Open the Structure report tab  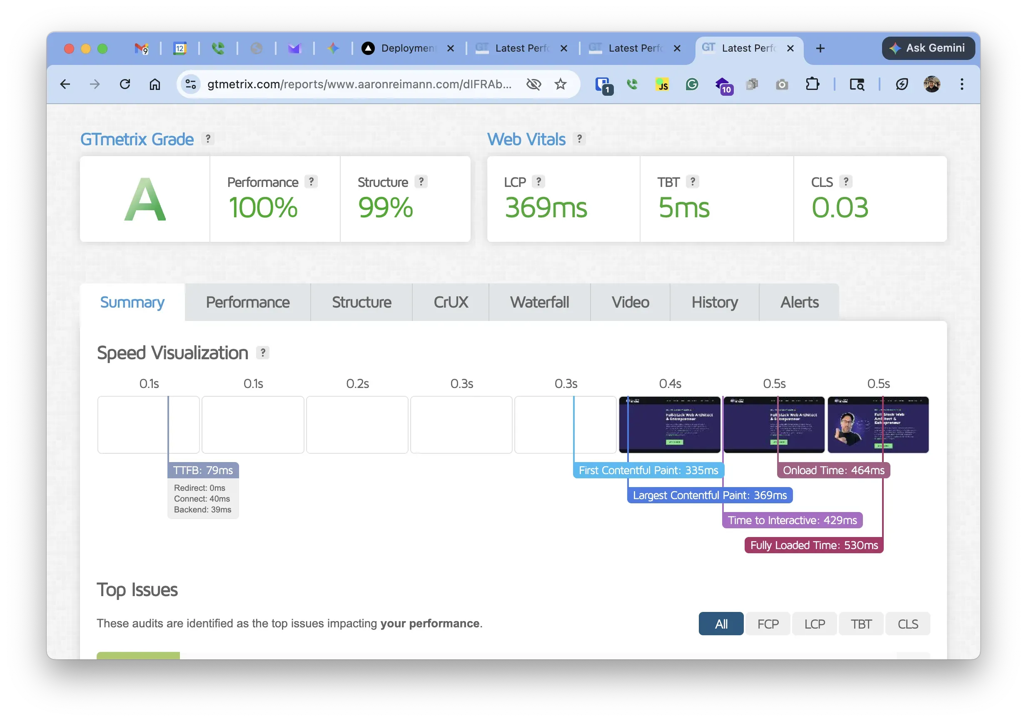coord(361,302)
